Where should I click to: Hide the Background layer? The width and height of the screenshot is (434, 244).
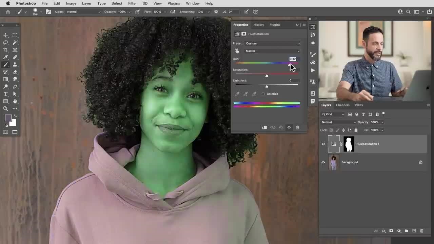click(x=323, y=162)
